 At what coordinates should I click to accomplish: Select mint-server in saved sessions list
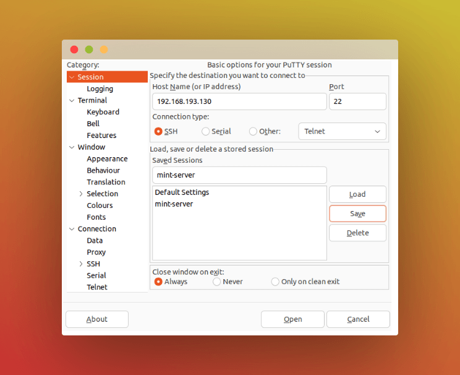tap(174, 204)
